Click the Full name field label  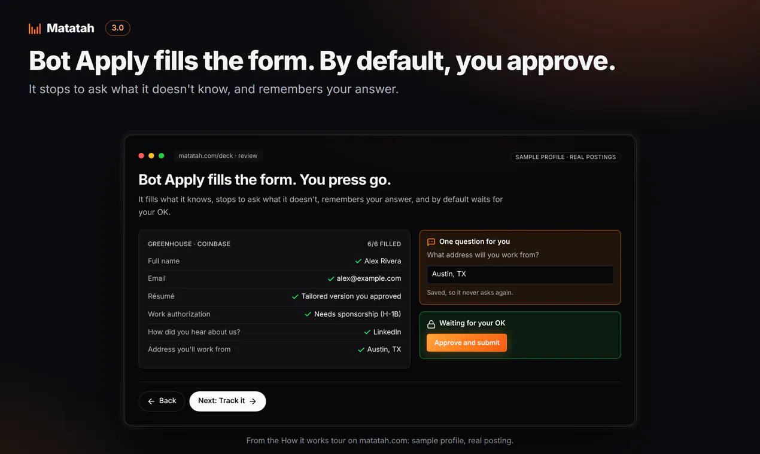click(163, 261)
